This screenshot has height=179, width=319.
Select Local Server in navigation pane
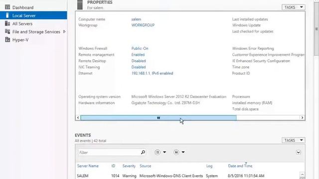click(x=24, y=15)
